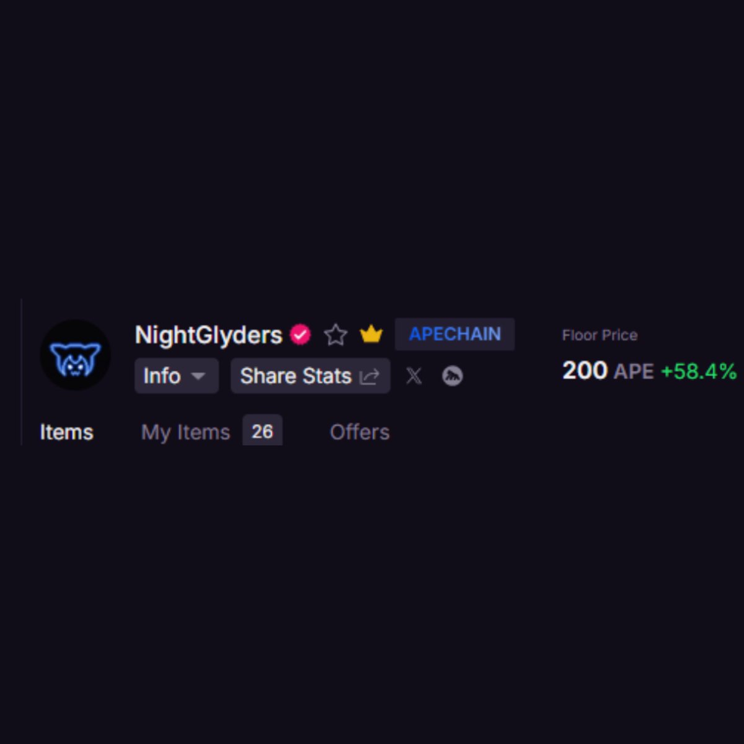This screenshot has height=744, width=744.
Task: Expand the Info dropdown
Action: pyautogui.click(x=177, y=376)
